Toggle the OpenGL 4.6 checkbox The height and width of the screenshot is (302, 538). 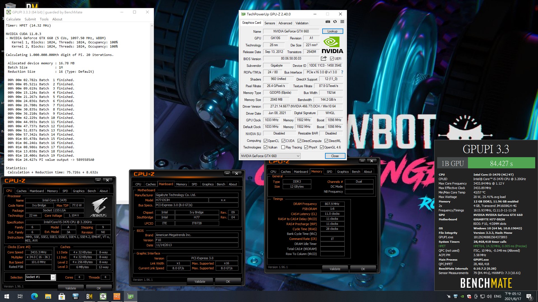point(322,147)
